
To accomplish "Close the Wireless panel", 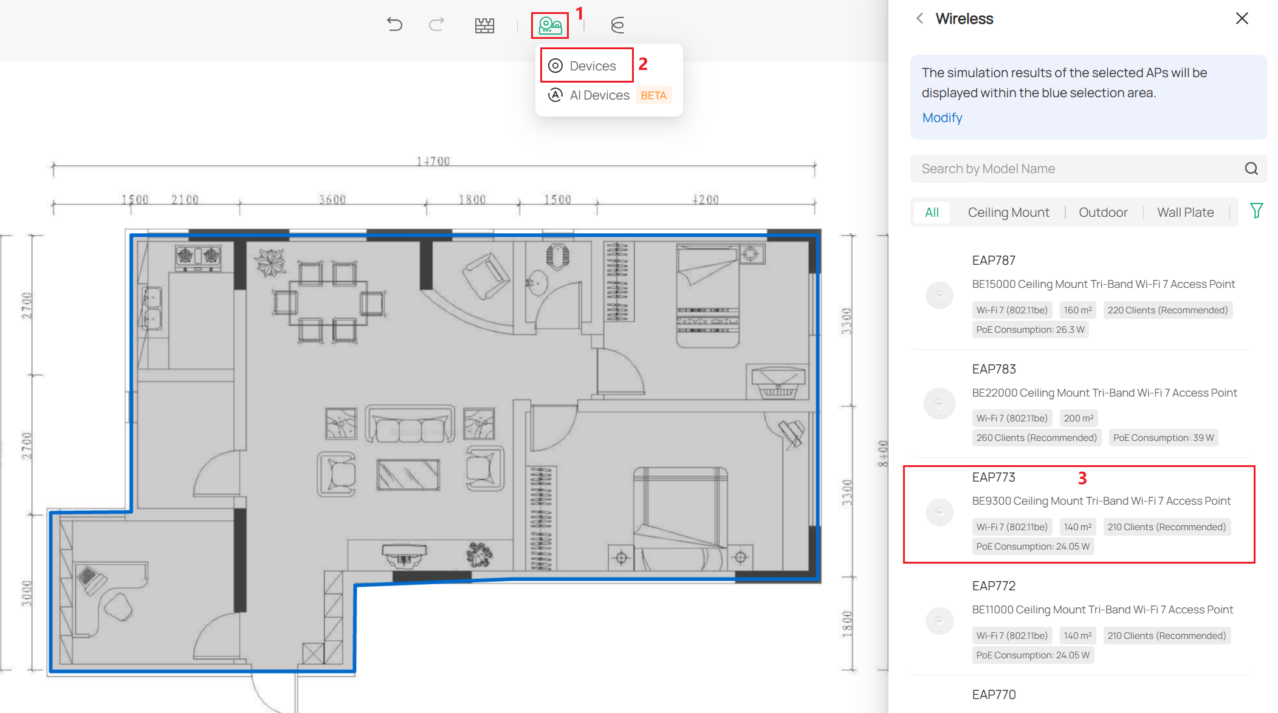I will tap(1241, 18).
